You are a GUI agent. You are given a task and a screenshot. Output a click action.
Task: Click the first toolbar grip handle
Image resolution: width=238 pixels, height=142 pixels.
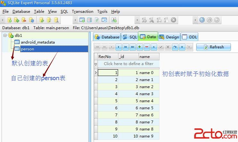(x=3, y=20)
